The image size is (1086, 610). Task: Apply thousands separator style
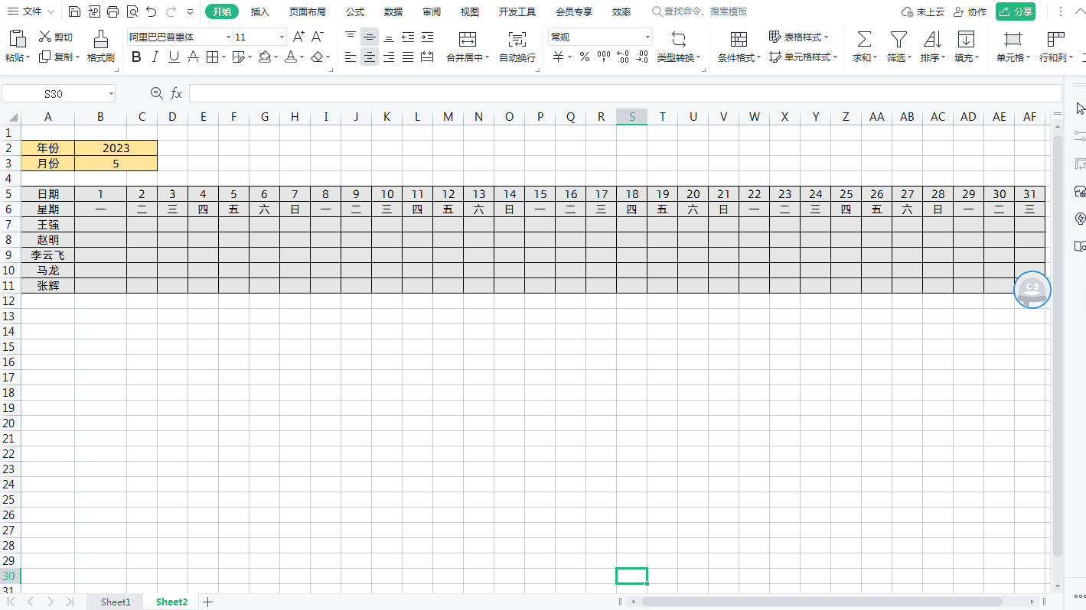point(604,57)
